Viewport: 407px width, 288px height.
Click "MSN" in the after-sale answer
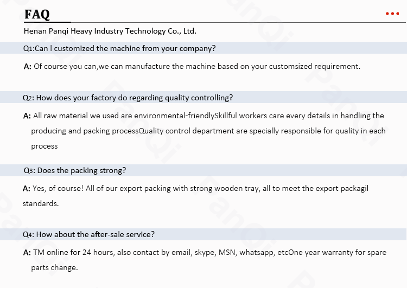[228, 253]
